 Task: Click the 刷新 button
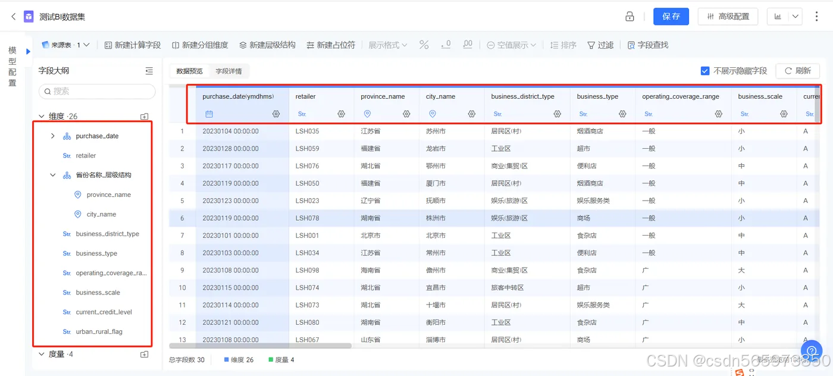[x=797, y=71]
